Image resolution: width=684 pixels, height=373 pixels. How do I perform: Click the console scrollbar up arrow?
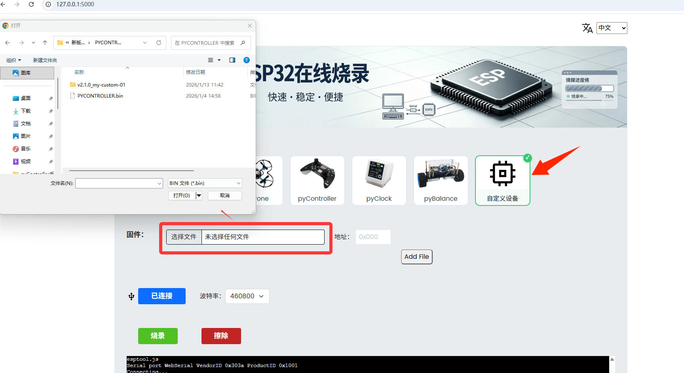[612, 359]
